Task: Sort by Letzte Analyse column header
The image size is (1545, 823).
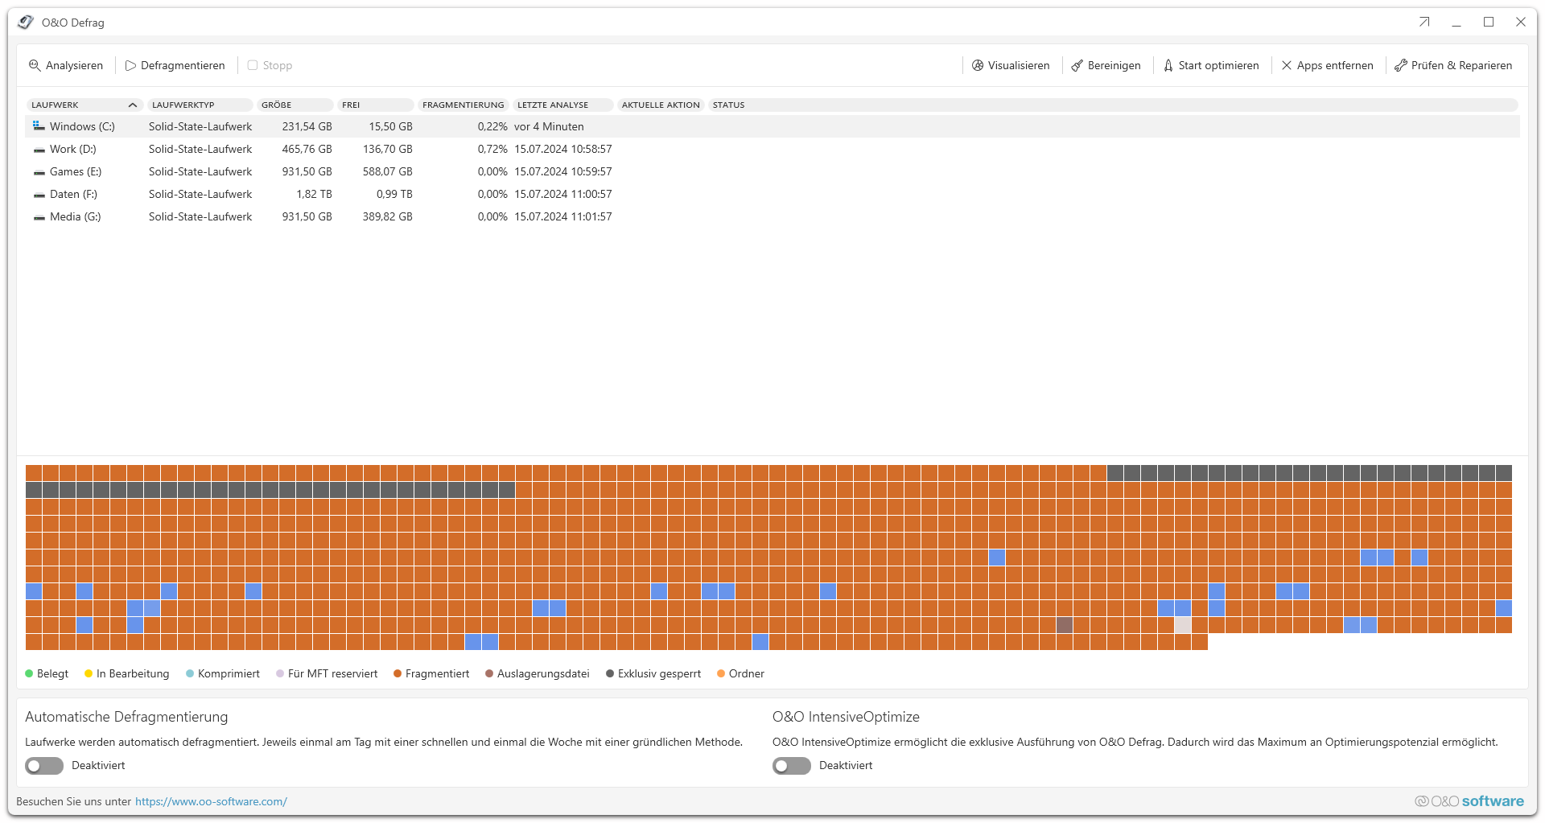Action: 563,105
